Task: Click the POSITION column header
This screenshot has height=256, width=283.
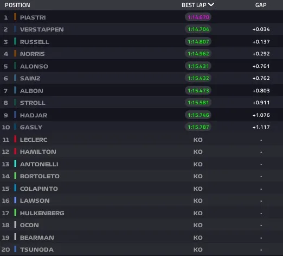Action: (x=17, y=5)
